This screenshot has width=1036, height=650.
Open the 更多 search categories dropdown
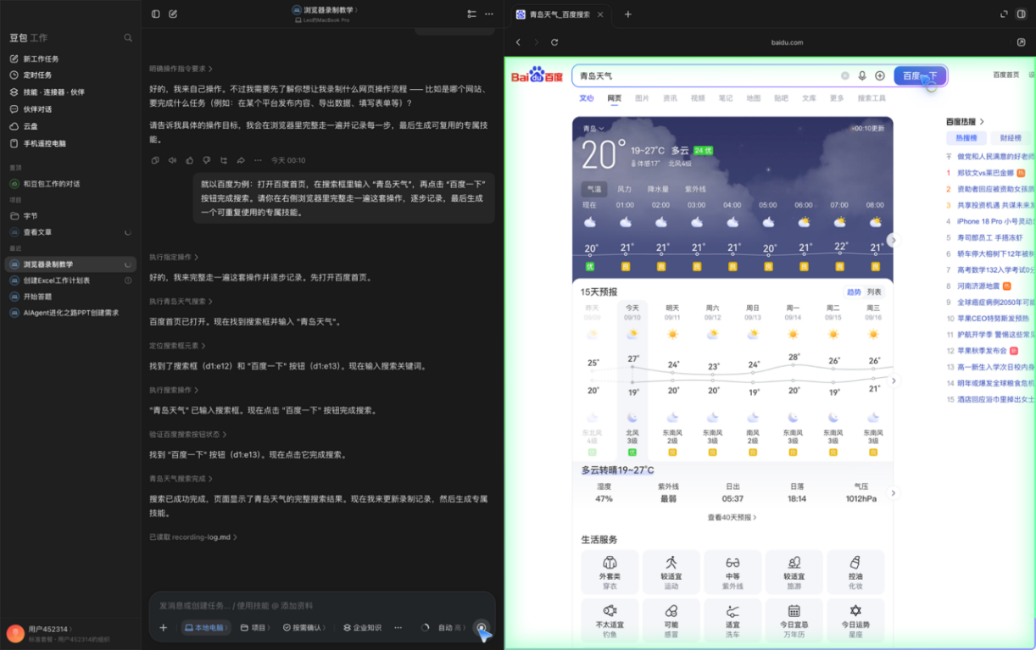pyautogui.click(x=837, y=98)
